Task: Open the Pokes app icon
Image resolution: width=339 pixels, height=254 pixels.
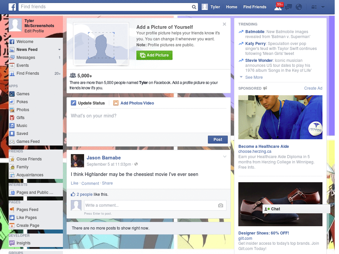Action: [x=12, y=102]
